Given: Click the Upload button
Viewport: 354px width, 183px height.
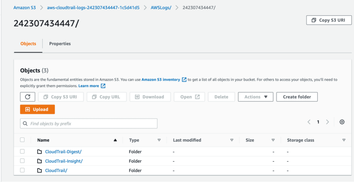Looking at the screenshot, I should [37, 109].
